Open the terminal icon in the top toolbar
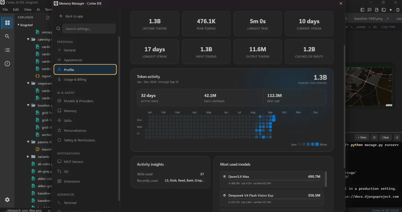402x212 pixels. coord(384,10)
